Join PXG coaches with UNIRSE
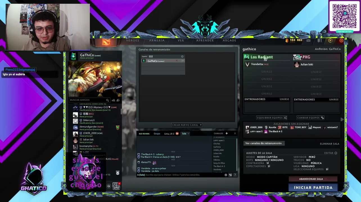 [x=334, y=100]
